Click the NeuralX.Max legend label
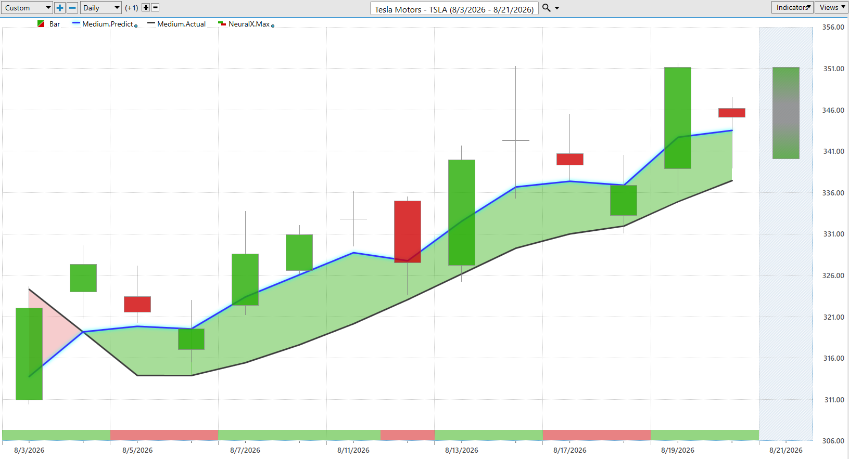This screenshot has height=459, width=849. point(249,24)
